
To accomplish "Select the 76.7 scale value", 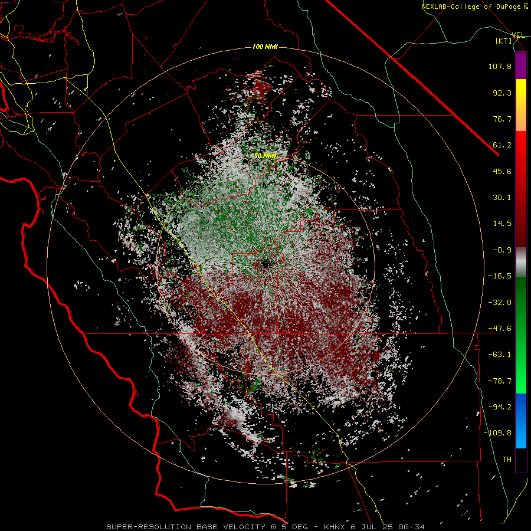I will pos(502,119).
